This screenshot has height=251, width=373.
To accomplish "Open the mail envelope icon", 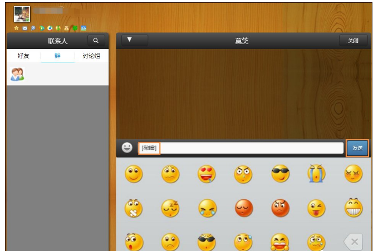I will pyautogui.click(x=24, y=28).
